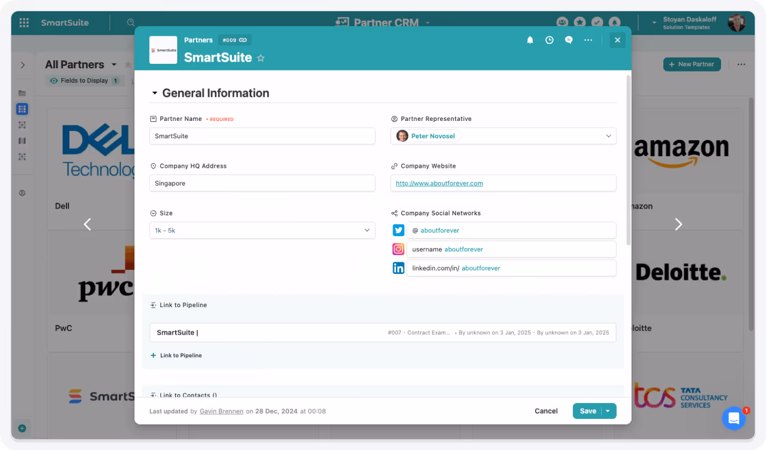Click the Twitter icon in social networks

[398, 230]
